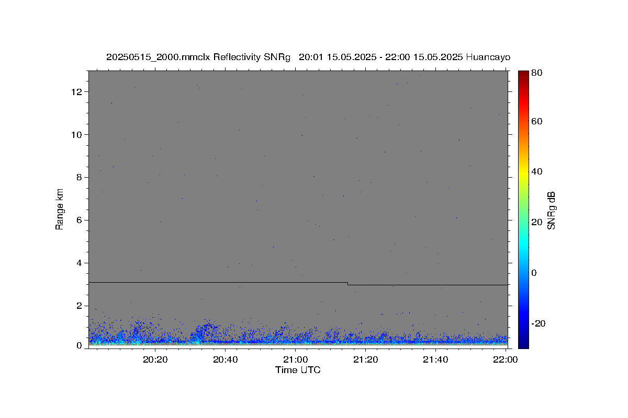Click the '10' range tick label
The image size is (628, 418).
pos(77,135)
